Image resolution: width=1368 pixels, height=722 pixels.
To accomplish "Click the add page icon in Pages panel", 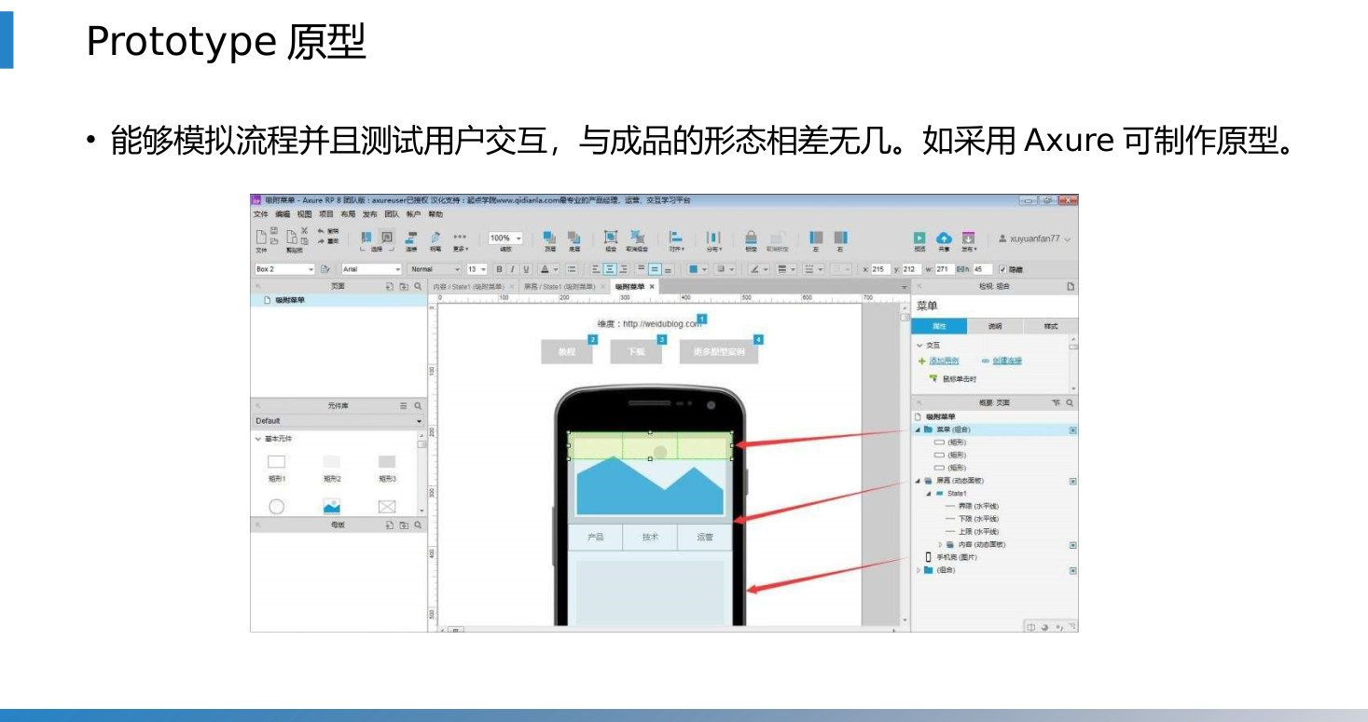I will pos(390,286).
